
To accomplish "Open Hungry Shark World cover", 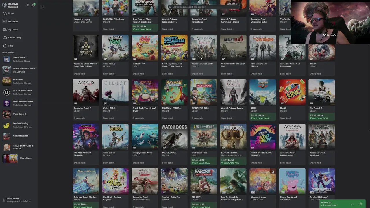I will click(x=145, y=137).
